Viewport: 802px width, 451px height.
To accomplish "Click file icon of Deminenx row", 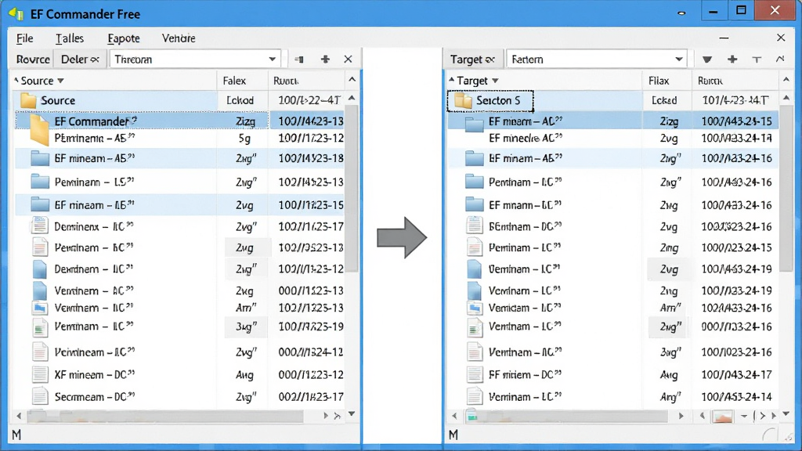I will [x=40, y=226].
